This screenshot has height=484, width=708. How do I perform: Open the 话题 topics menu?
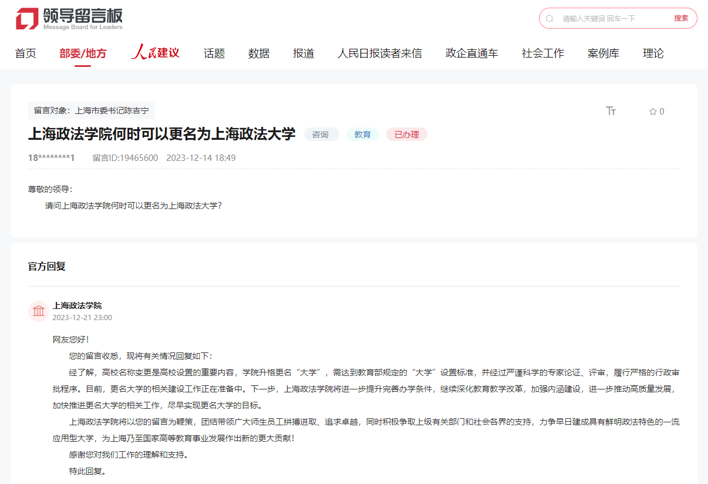coord(214,53)
